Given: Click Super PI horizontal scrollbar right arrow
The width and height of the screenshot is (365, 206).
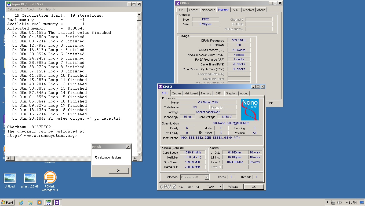Looking at the screenshot, I should click(x=135, y=158).
